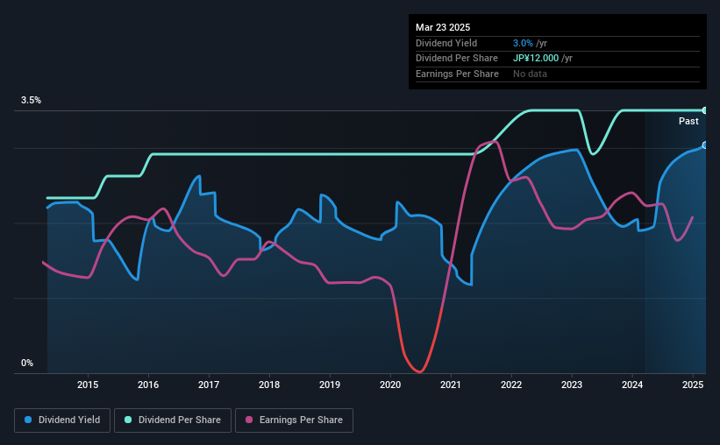The image size is (720, 445).
Task: Click the 0% y-axis label
Action: (x=27, y=363)
